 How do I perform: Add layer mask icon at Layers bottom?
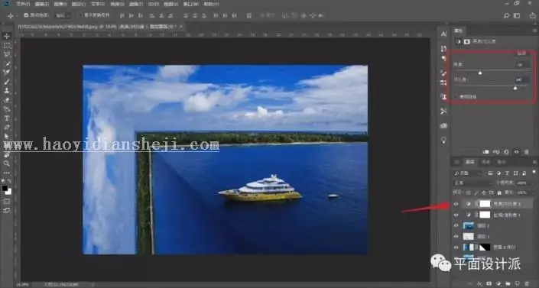[x=489, y=284]
